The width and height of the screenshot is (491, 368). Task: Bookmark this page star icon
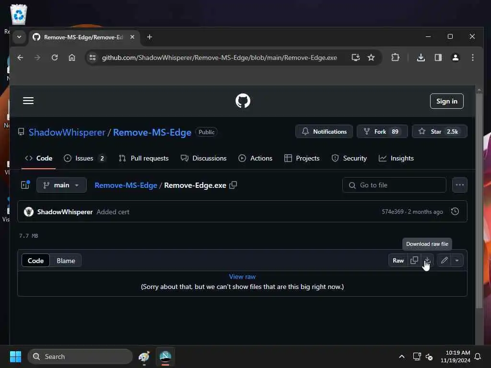click(x=371, y=57)
